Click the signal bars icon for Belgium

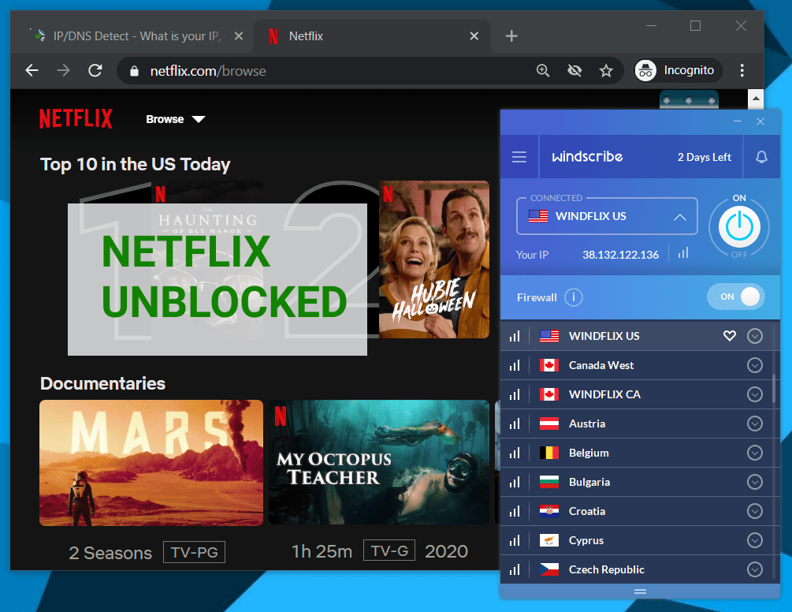tap(515, 453)
